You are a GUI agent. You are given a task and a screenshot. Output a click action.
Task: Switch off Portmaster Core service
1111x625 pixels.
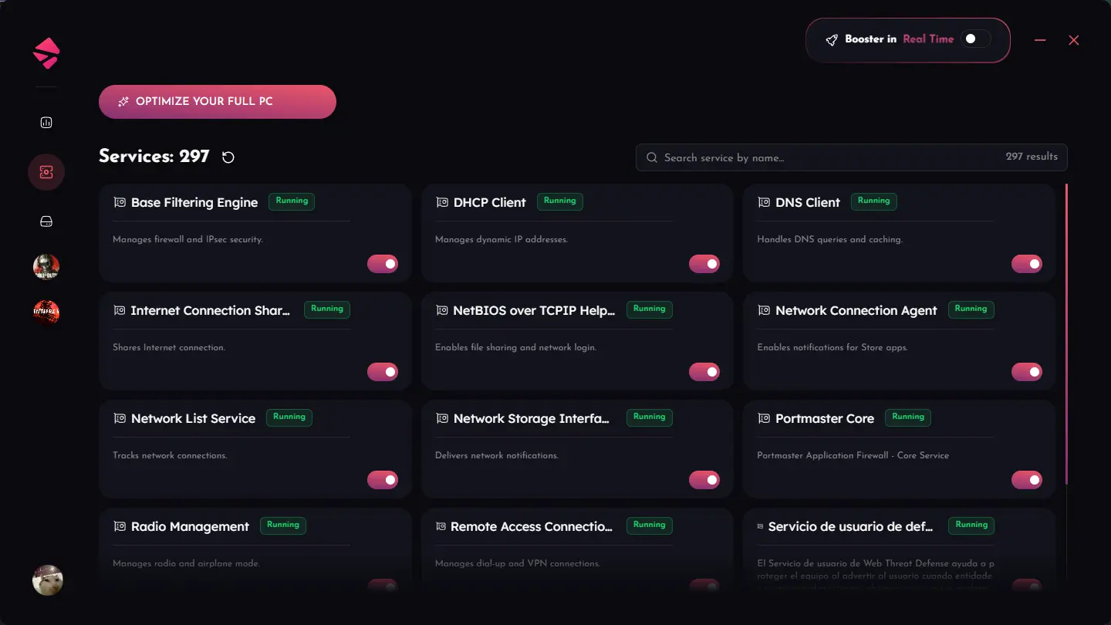[1027, 479]
